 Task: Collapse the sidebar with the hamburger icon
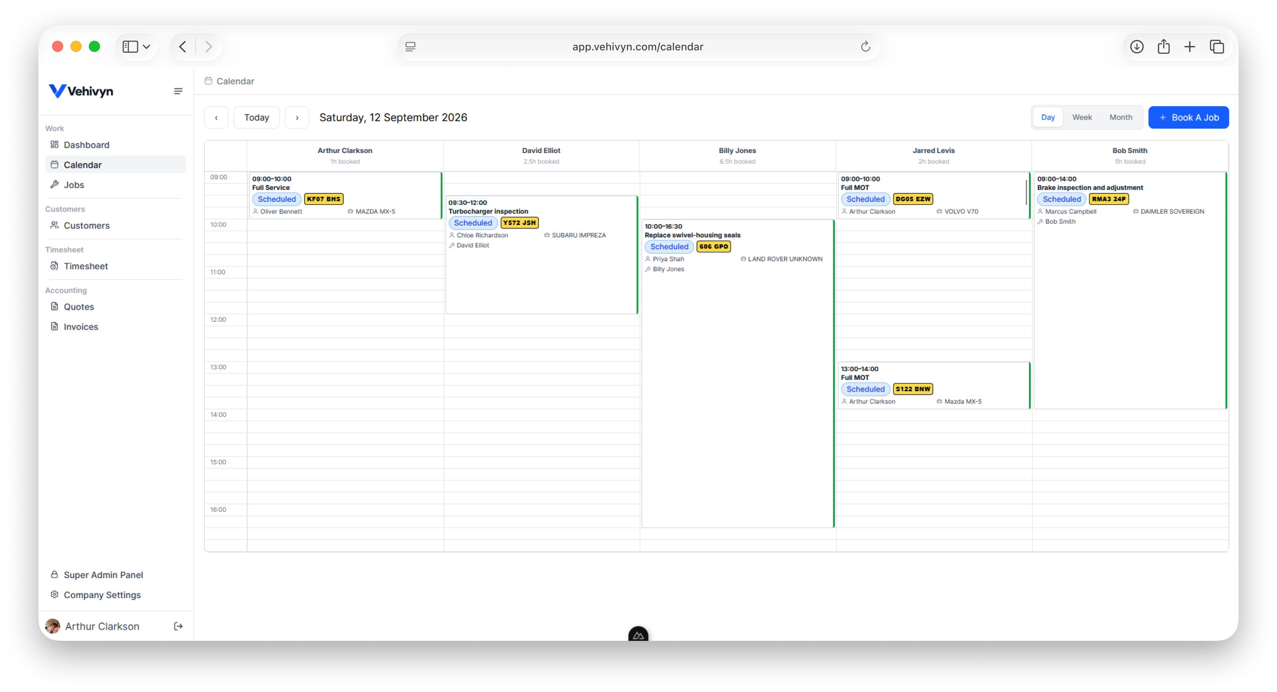tap(178, 91)
